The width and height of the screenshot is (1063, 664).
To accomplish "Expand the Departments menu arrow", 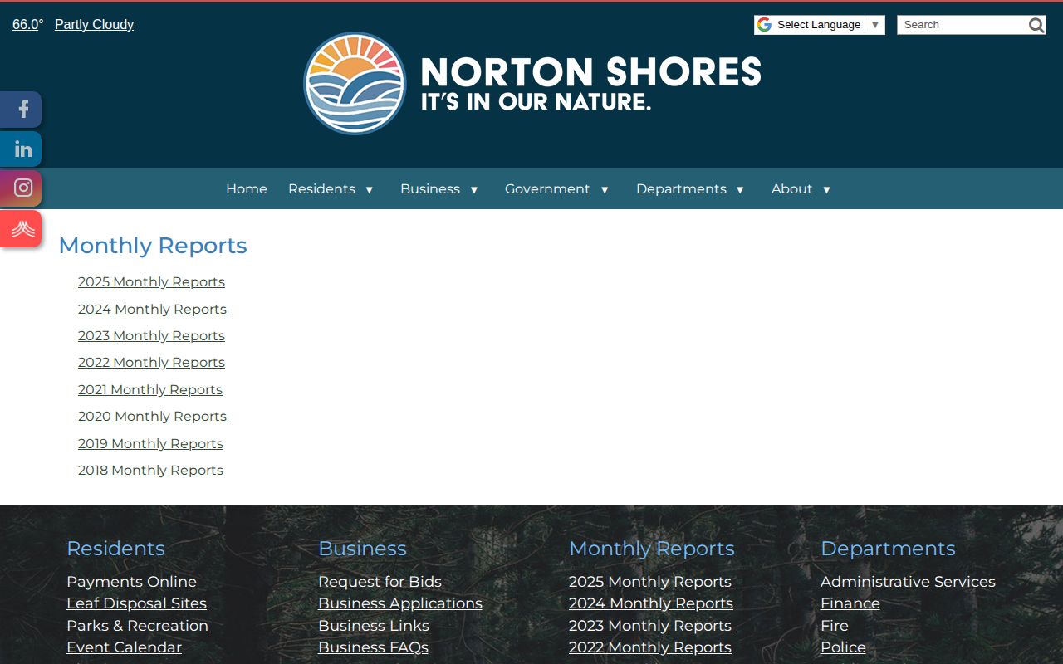I will coord(740,190).
